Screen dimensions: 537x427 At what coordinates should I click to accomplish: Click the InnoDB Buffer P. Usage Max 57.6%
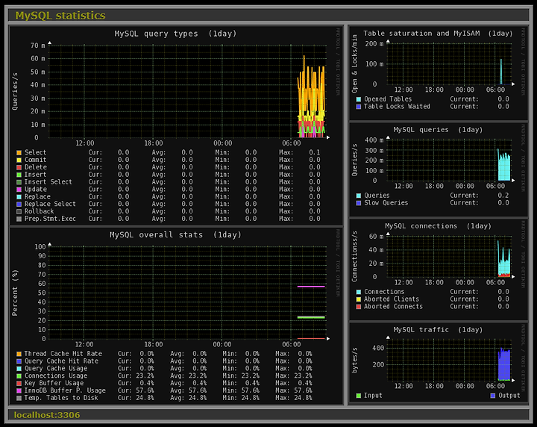(x=303, y=390)
